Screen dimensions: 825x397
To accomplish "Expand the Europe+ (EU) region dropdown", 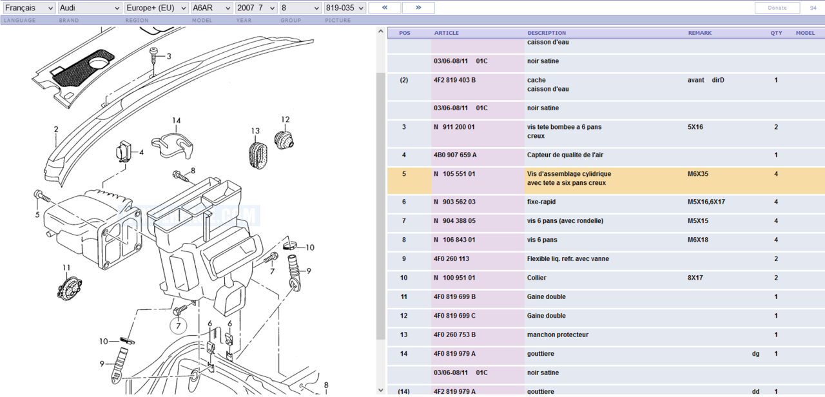I will point(156,8).
